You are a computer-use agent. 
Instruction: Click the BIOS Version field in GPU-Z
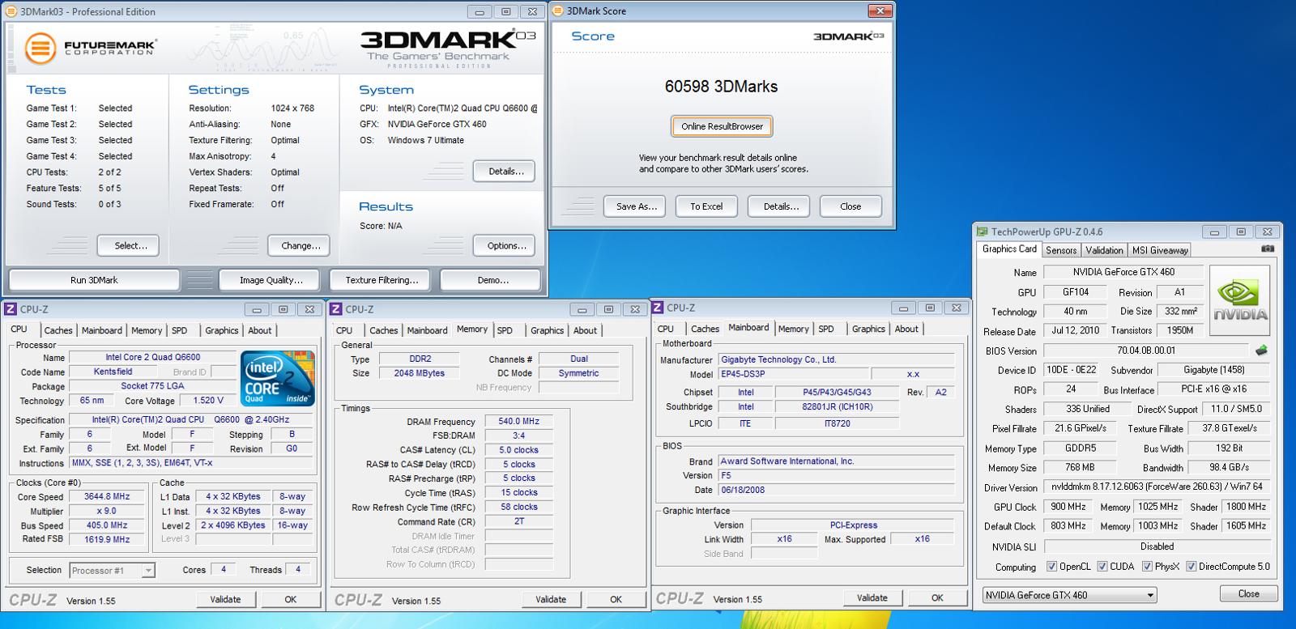[1146, 351]
